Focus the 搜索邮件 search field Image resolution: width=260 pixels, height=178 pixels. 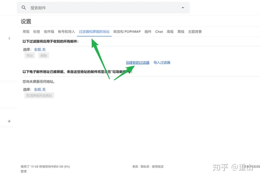pyautogui.click(x=103, y=8)
